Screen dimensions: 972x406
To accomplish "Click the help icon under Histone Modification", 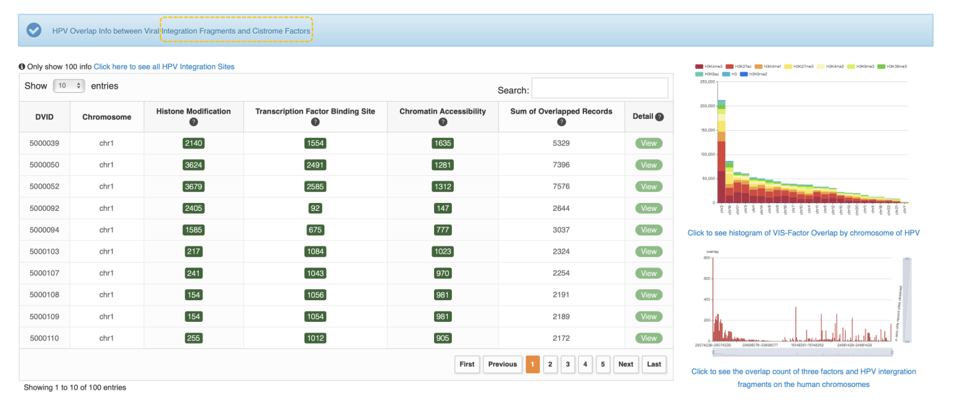I will [x=193, y=122].
